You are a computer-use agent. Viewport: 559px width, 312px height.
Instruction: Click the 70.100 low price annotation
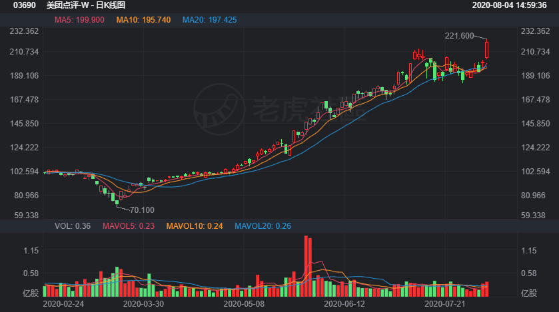click(142, 210)
